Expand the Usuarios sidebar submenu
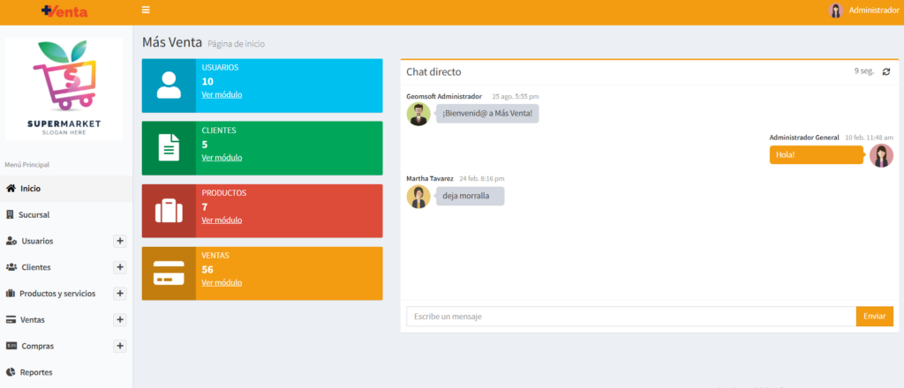Image resolution: width=904 pixels, height=388 pixels. tap(120, 241)
